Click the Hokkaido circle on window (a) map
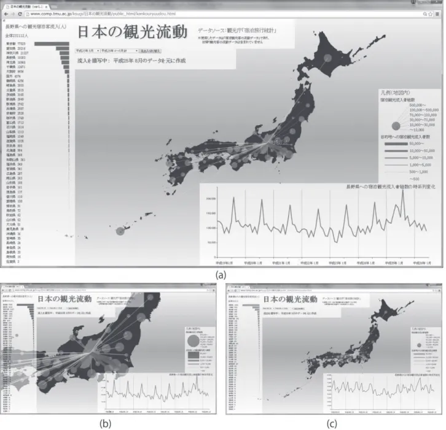This screenshot has width=446, height=430. 328,58
